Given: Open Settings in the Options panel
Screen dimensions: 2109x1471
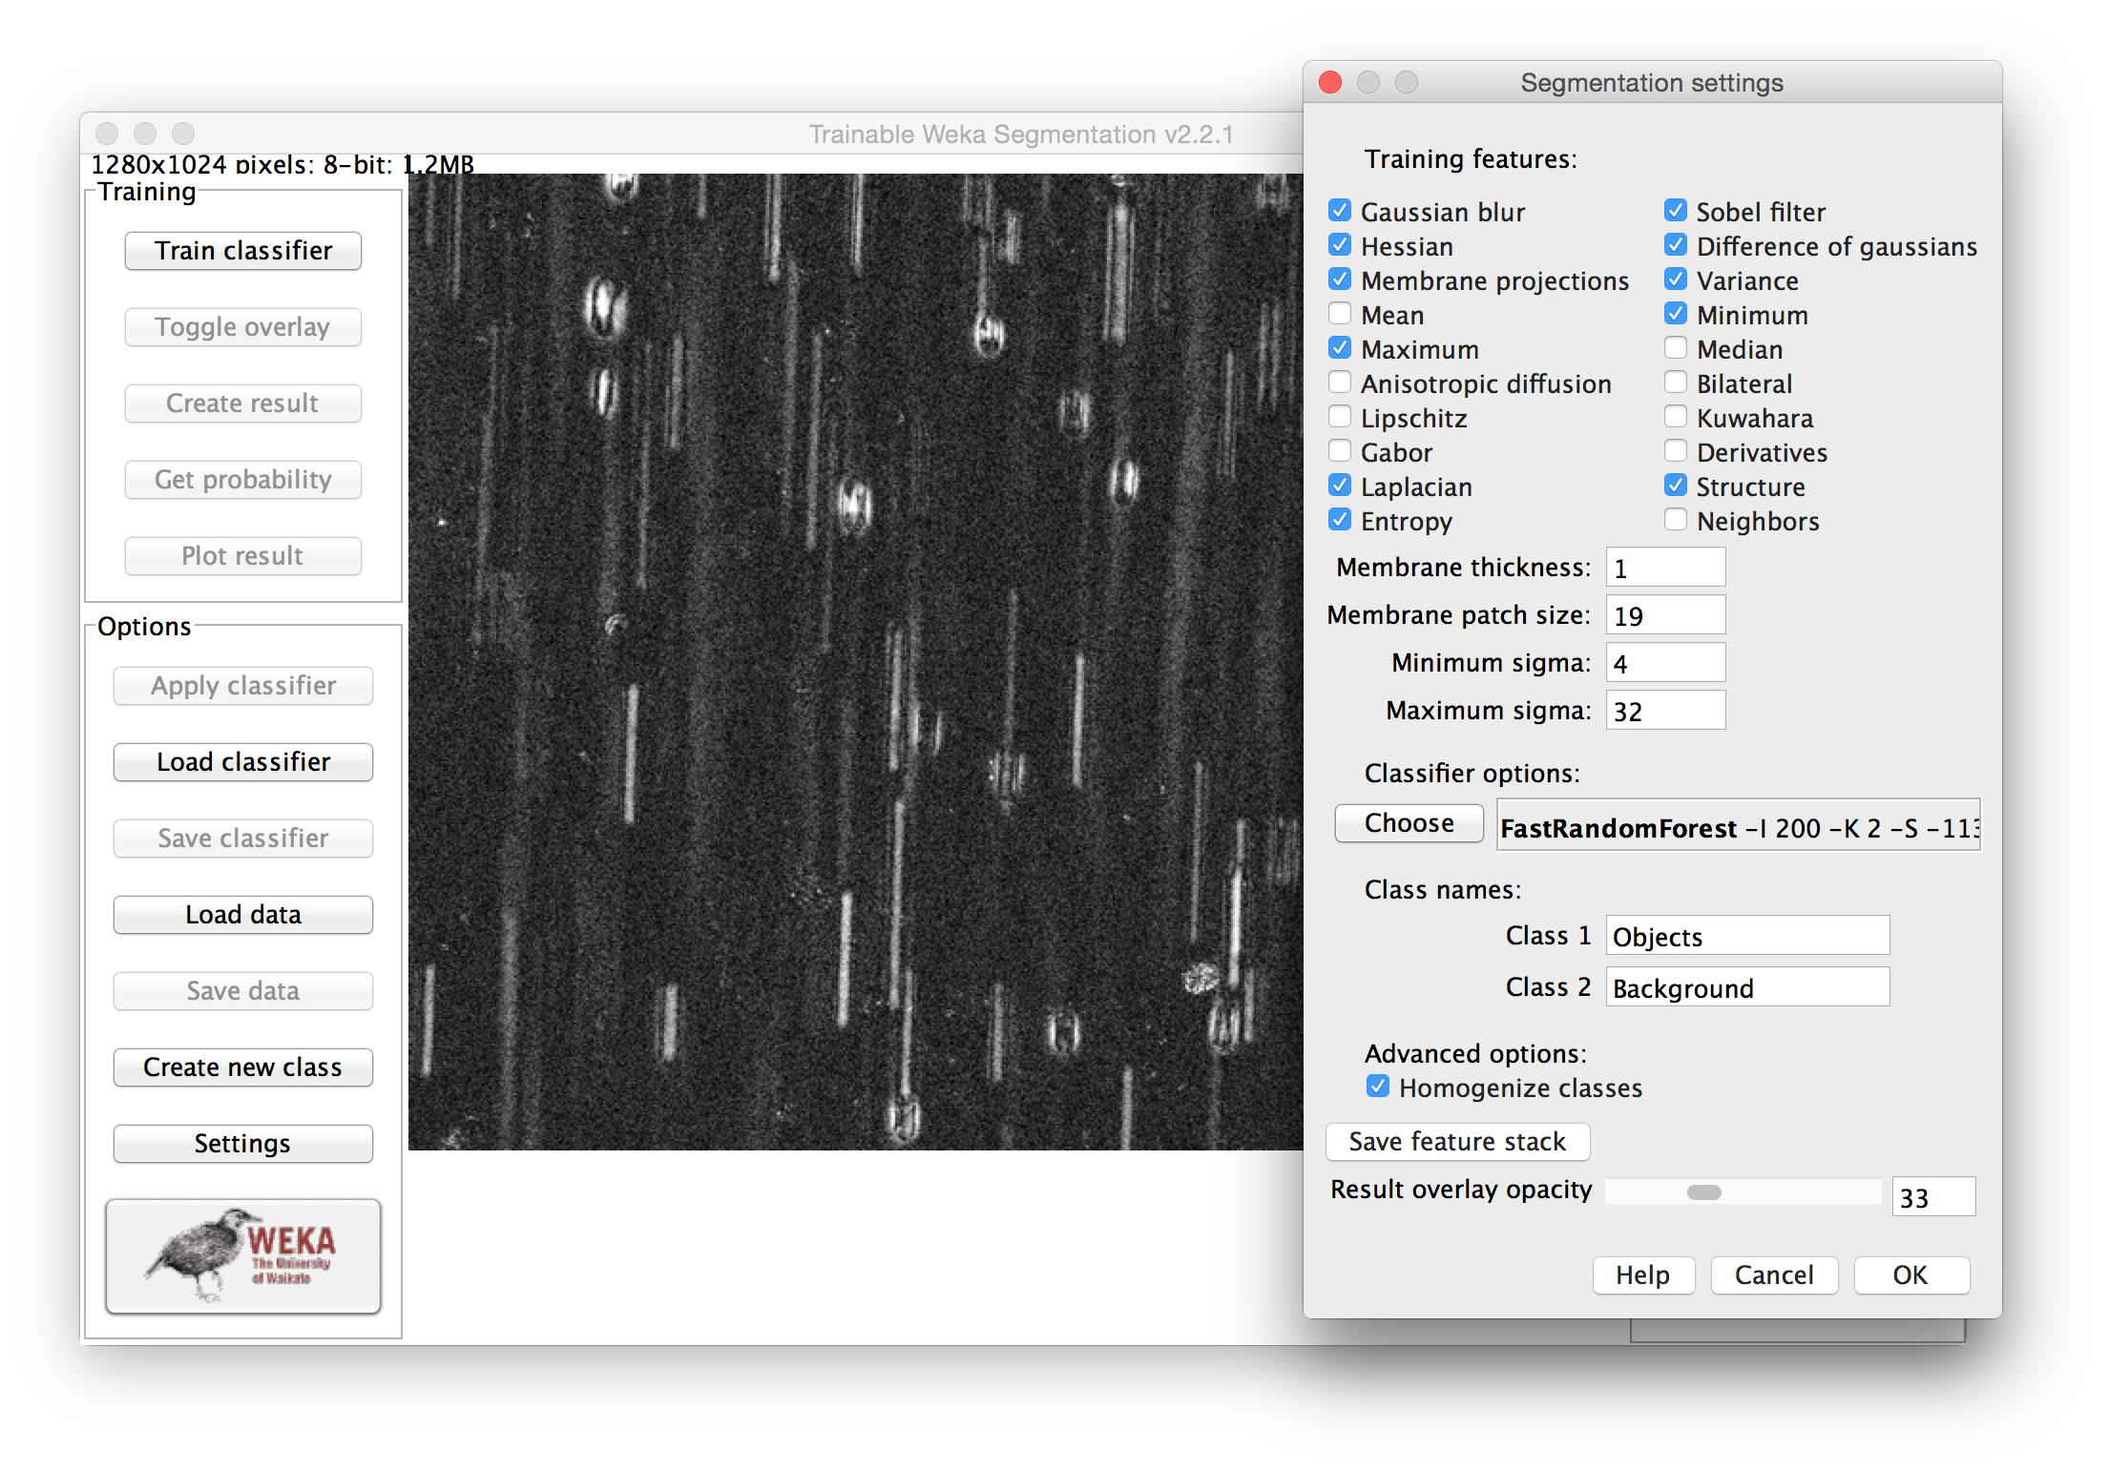Looking at the screenshot, I should tap(242, 1143).
